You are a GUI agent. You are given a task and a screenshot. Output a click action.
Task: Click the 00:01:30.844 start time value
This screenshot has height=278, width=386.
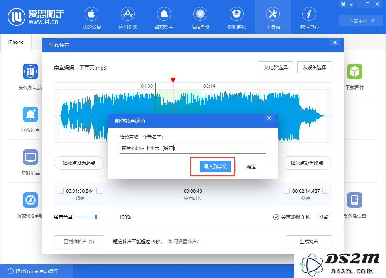(x=80, y=191)
